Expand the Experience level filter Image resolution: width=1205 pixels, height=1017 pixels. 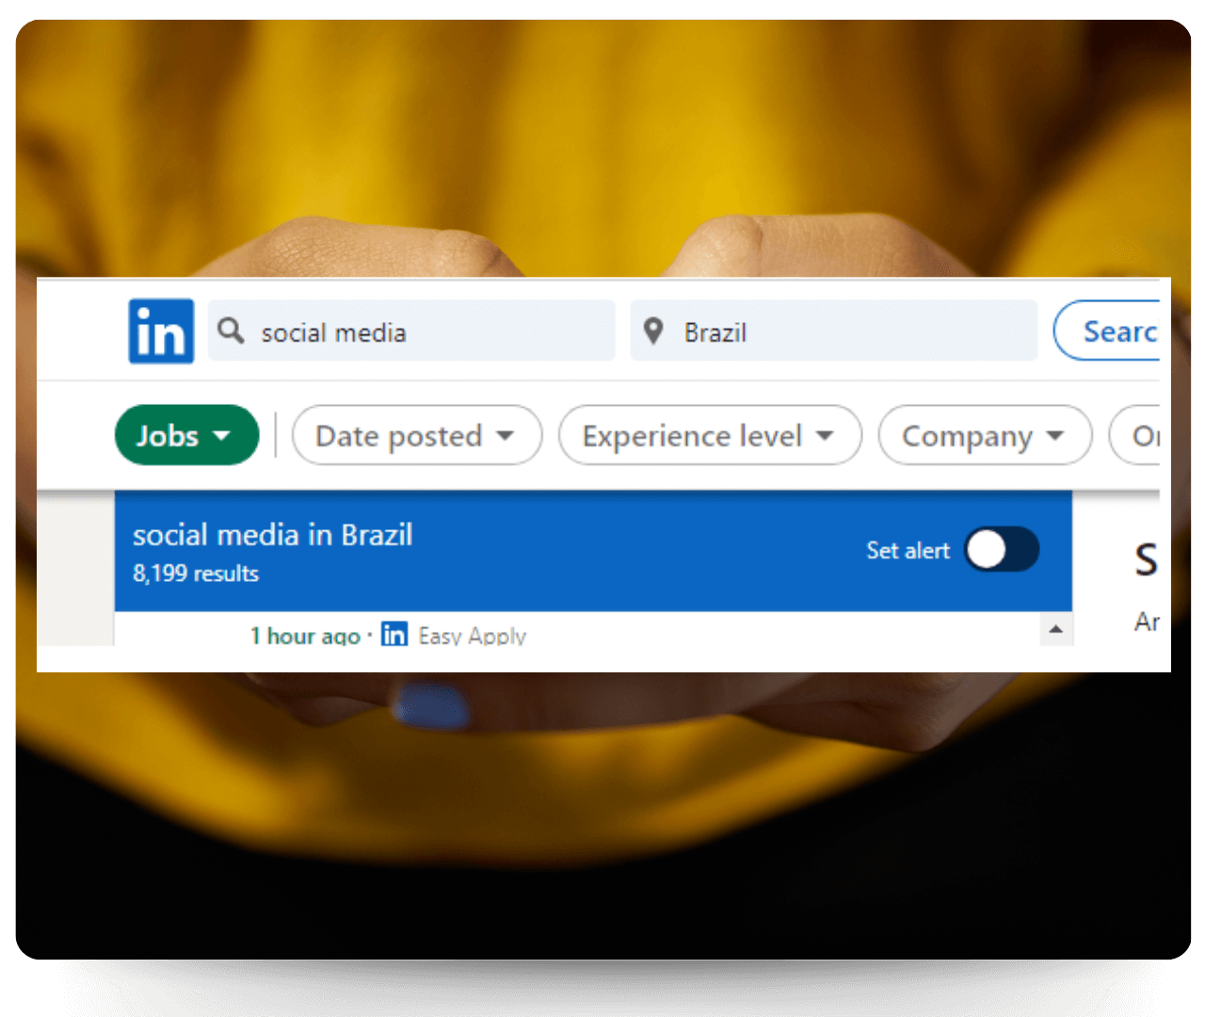(710, 435)
